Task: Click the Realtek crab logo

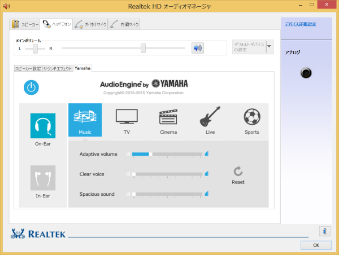Action: coord(18,234)
